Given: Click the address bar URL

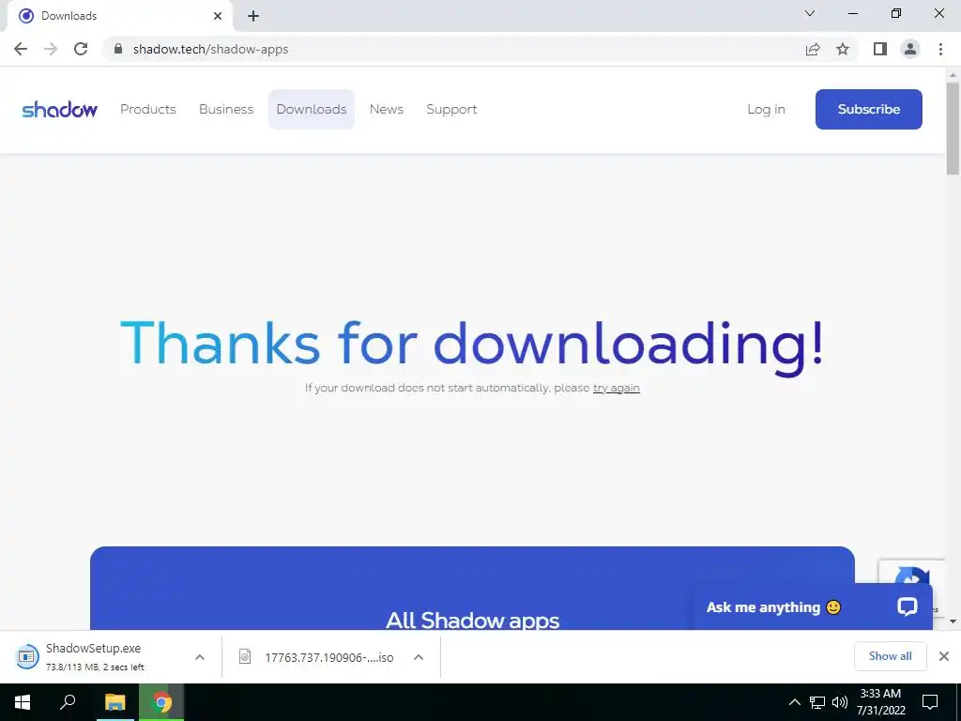Looking at the screenshot, I should 210,49.
